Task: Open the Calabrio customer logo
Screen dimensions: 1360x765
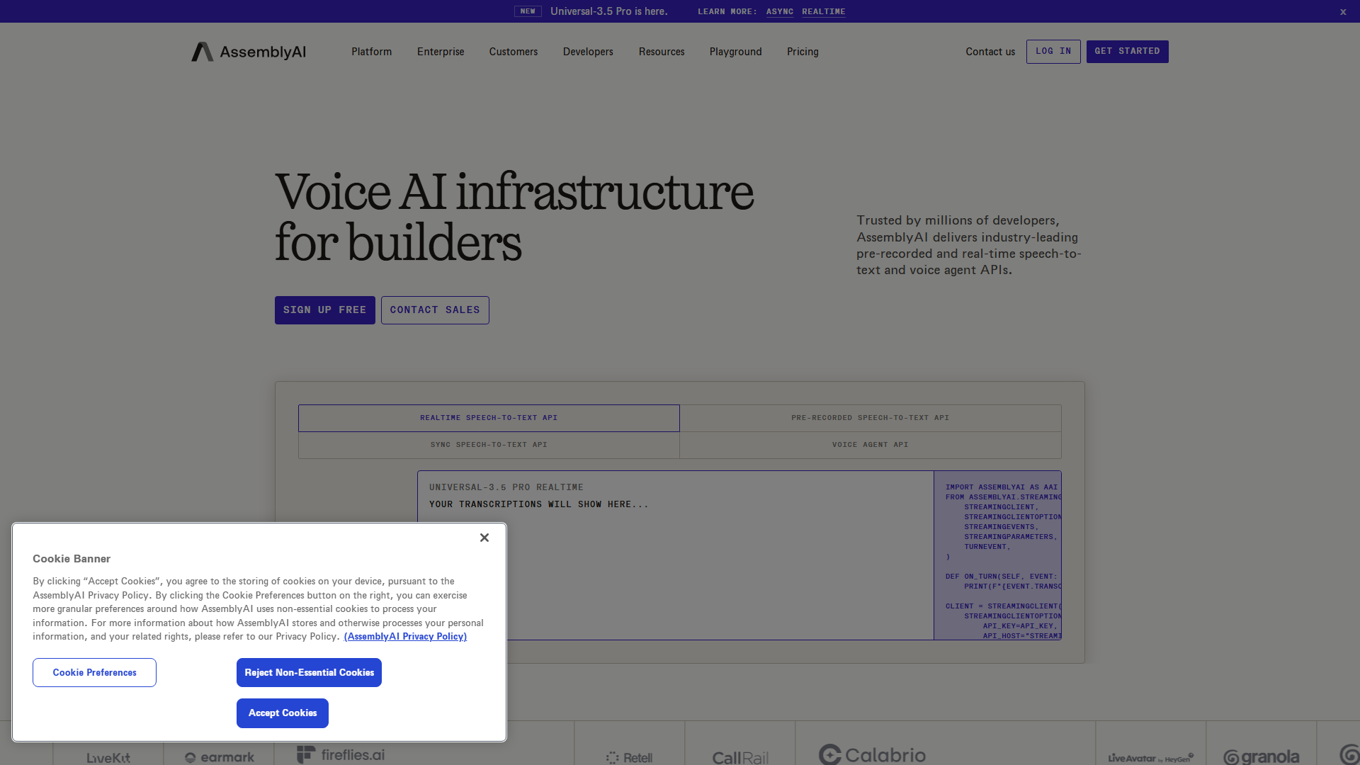Action: 873,755
